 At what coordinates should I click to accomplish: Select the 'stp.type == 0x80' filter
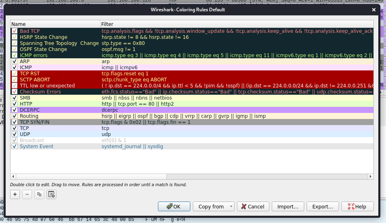123,43
